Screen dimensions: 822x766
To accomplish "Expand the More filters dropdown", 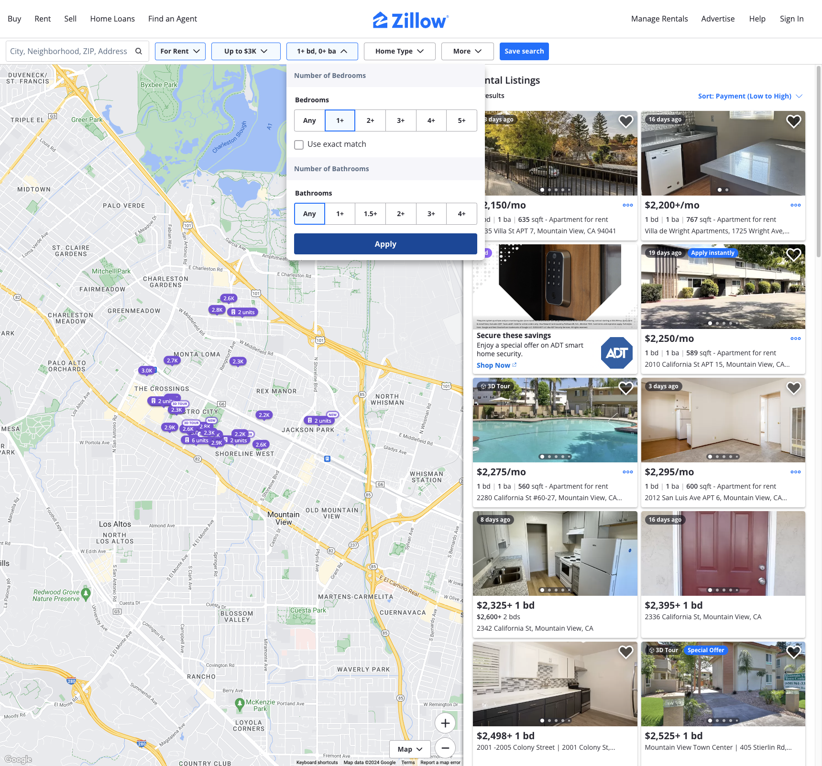I will click(x=467, y=51).
